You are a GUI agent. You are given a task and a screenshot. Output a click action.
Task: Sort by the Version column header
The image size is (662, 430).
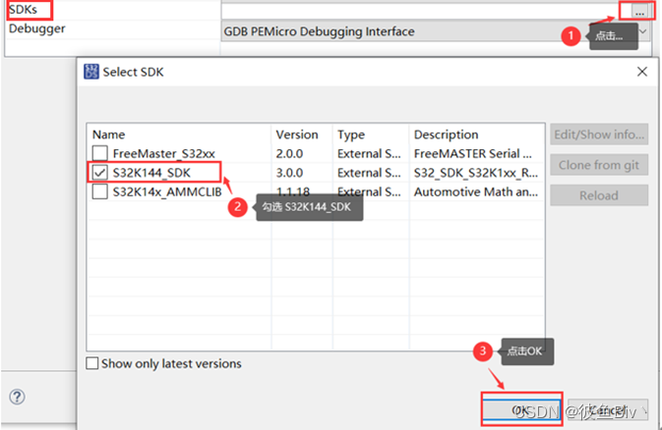pos(297,134)
